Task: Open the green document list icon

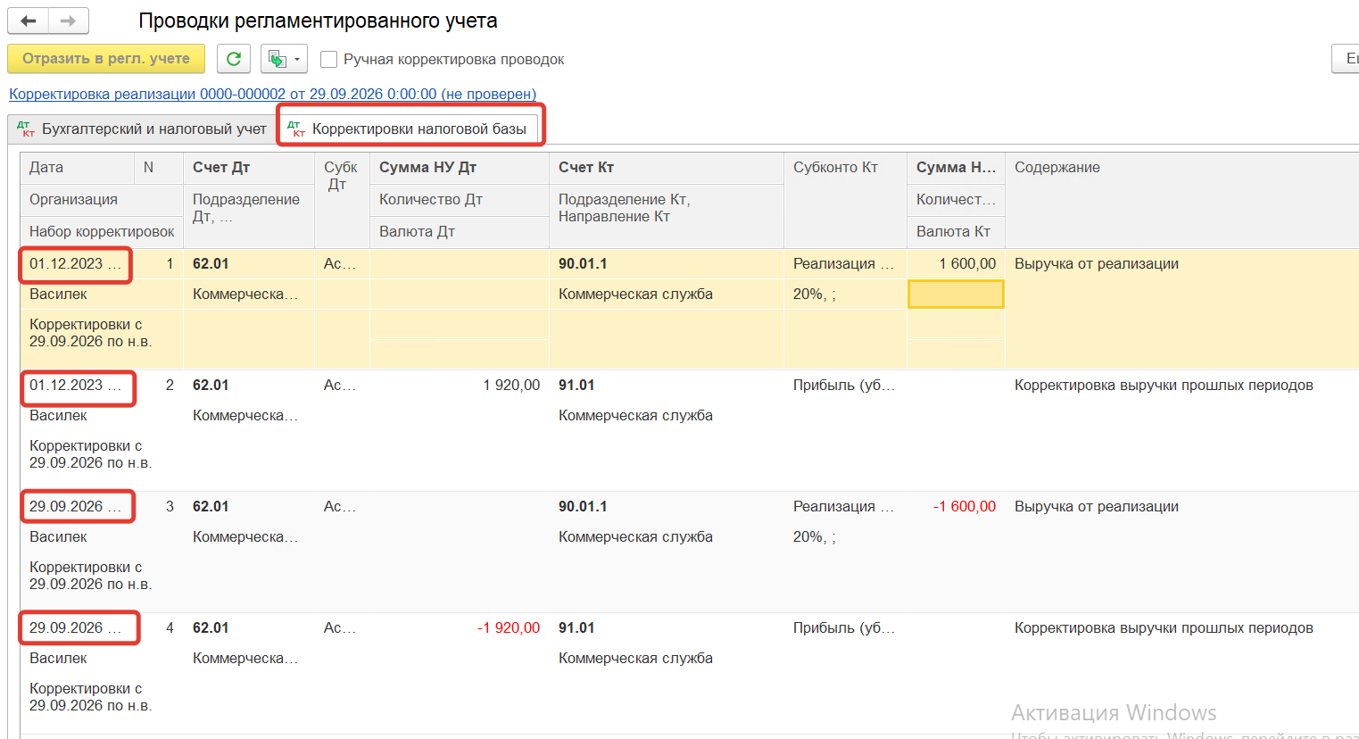Action: (x=278, y=59)
